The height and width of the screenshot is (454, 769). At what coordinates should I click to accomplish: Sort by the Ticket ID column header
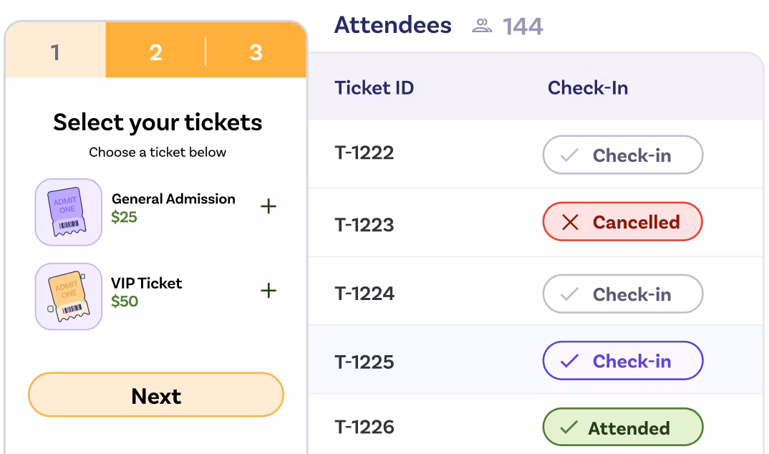[374, 88]
